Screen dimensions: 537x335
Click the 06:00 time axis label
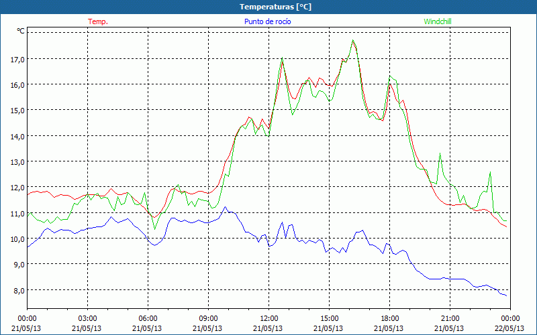(148, 319)
